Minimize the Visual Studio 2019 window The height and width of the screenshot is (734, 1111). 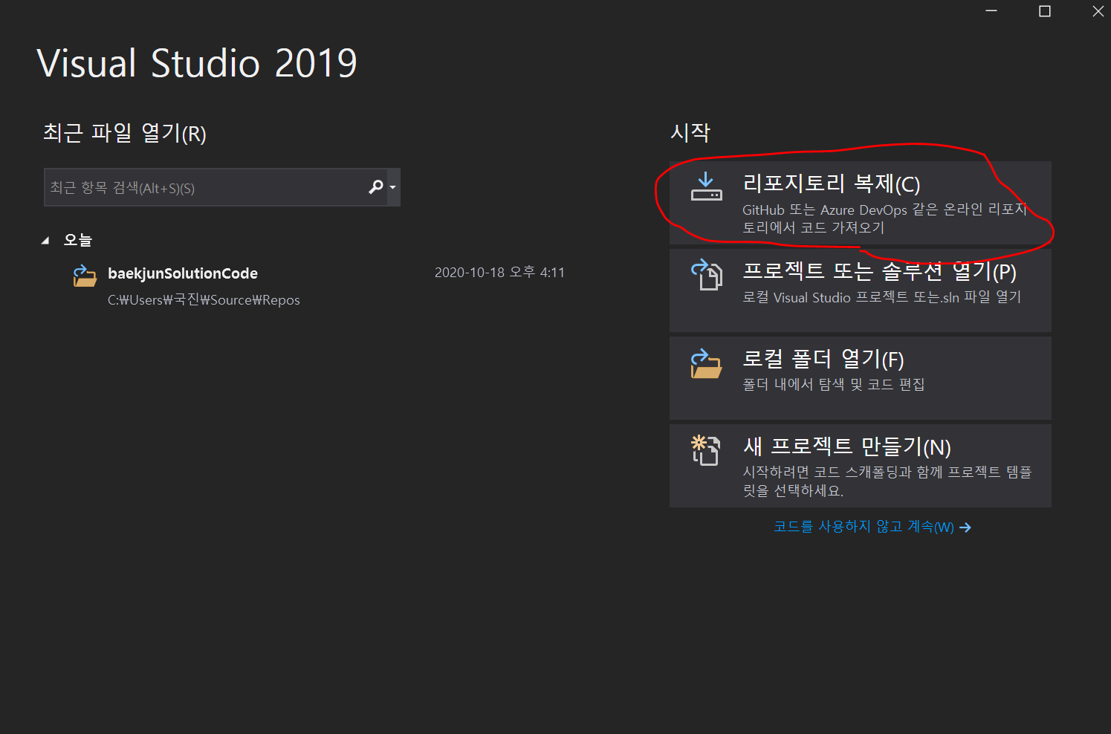[x=991, y=11]
